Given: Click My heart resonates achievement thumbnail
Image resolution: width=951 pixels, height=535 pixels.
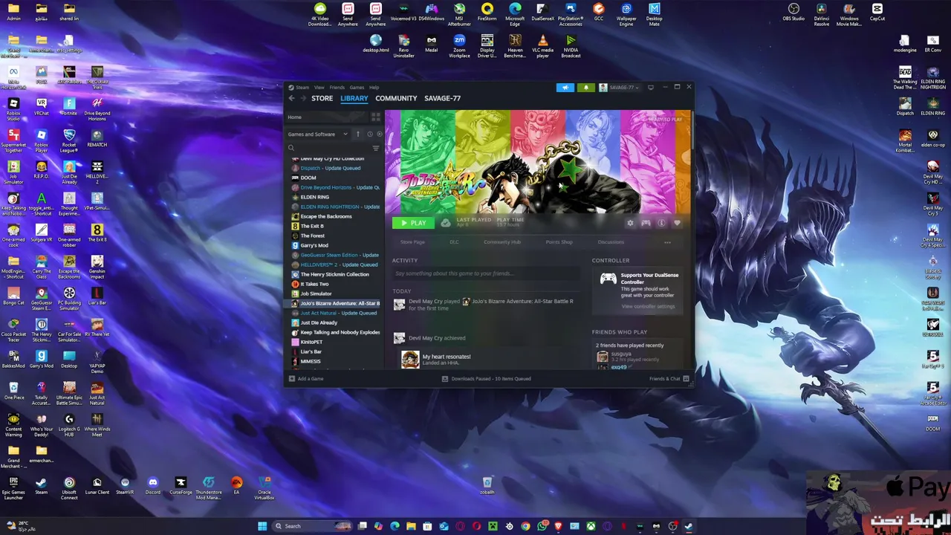Looking at the screenshot, I should 410,360.
